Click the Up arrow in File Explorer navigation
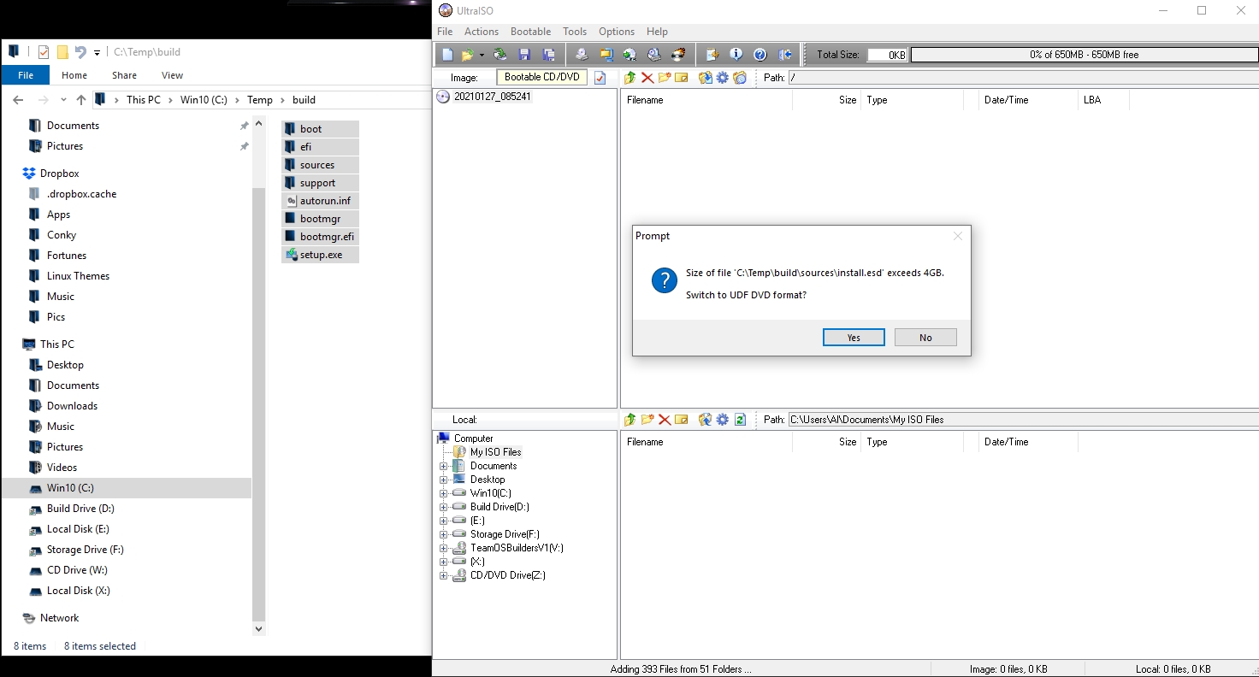Image resolution: width=1259 pixels, height=677 pixels. [81, 100]
